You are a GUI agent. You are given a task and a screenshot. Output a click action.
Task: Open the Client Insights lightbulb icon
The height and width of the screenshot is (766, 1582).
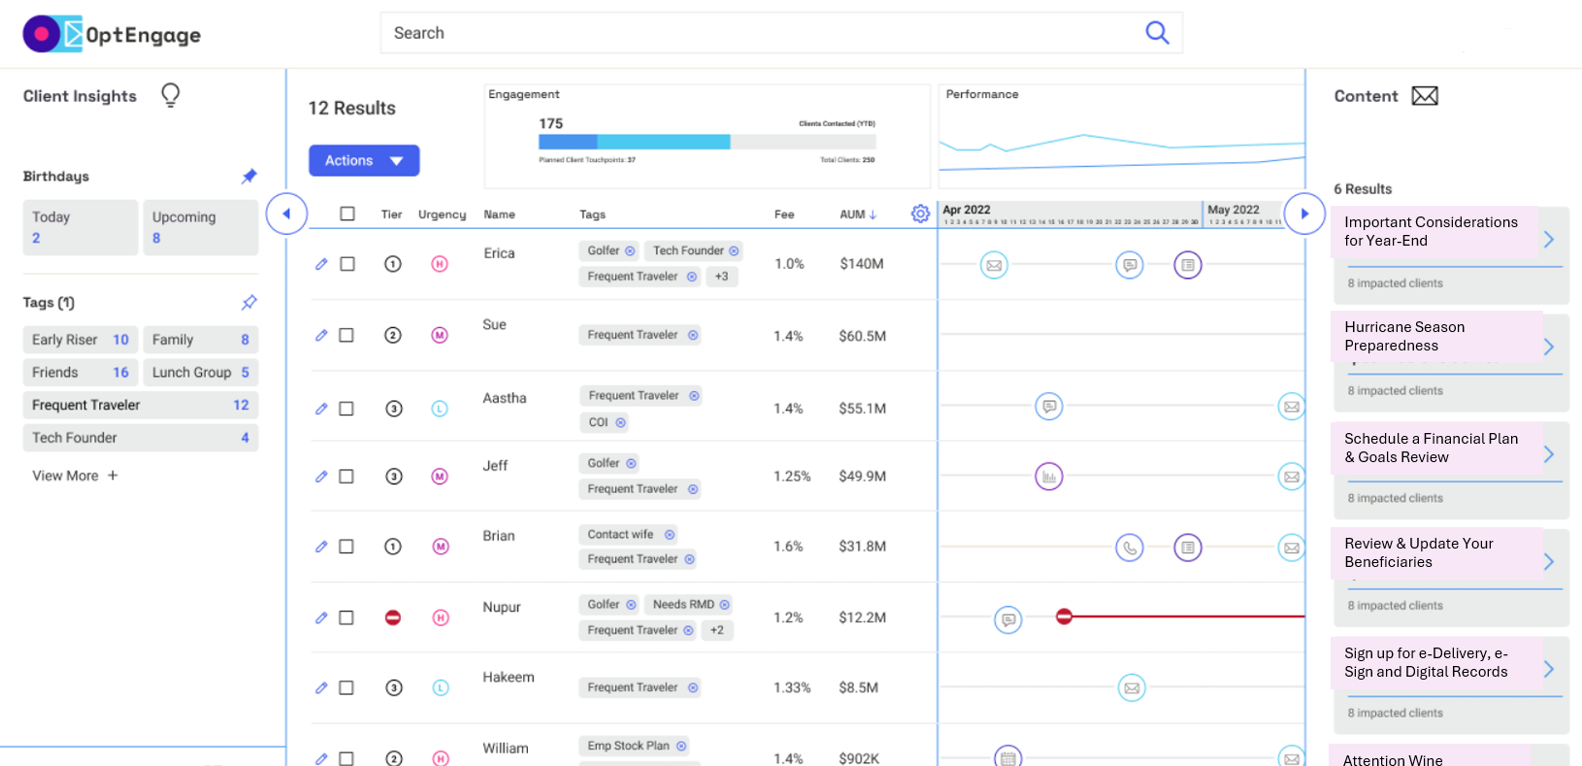(x=171, y=95)
